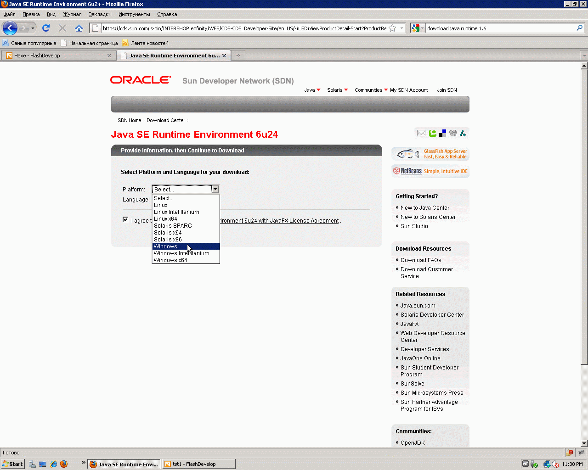The height and width of the screenshot is (470, 588).
Task: Choose Windows x64 from Platform list
Action: click(186, 260)
